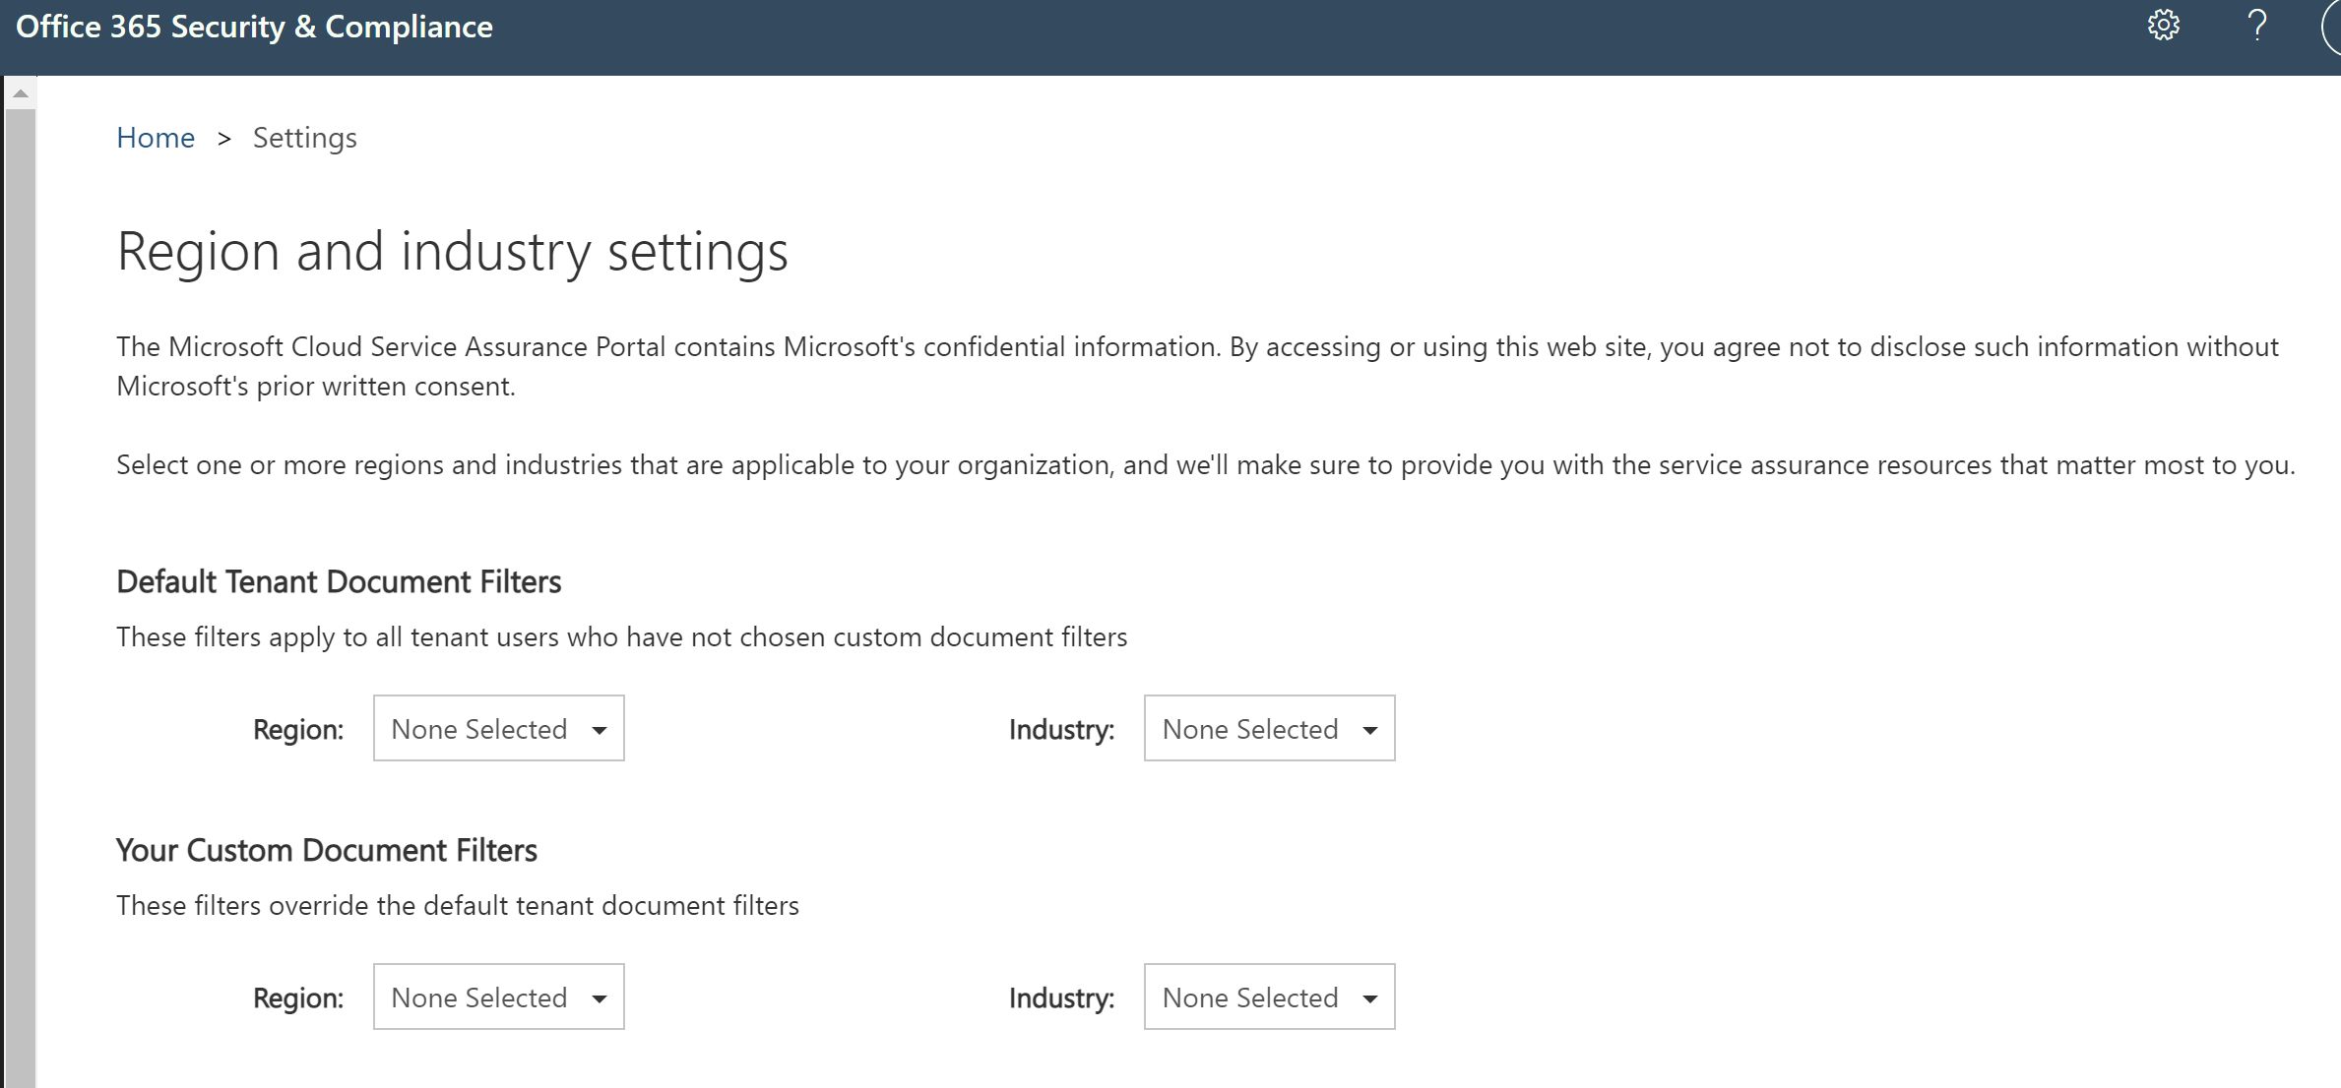Expand Default Tenant Industry dropdown

pyautogui.click(x=1269, y=729)
